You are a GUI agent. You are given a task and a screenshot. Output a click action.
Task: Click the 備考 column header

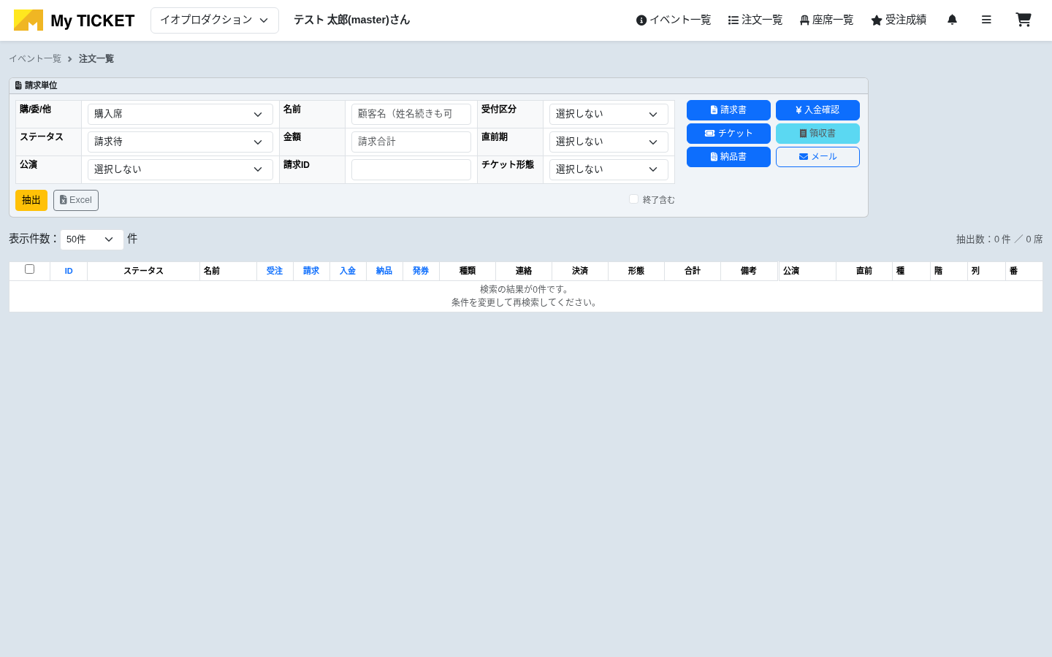tap(749, 271)
